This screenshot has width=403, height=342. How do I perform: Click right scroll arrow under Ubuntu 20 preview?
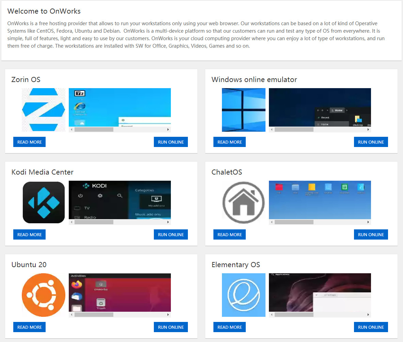(x=168, y=314)
